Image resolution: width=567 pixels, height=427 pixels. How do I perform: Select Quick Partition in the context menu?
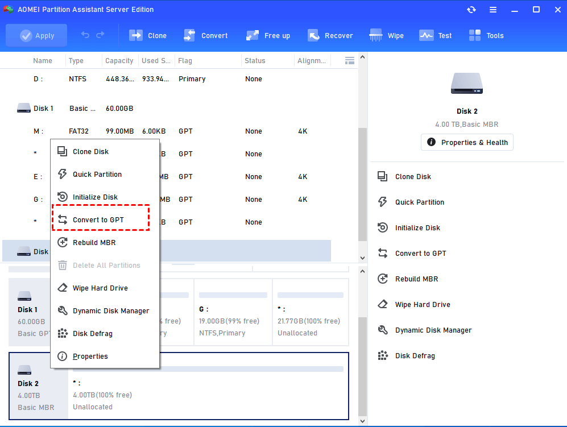[105, 175]
